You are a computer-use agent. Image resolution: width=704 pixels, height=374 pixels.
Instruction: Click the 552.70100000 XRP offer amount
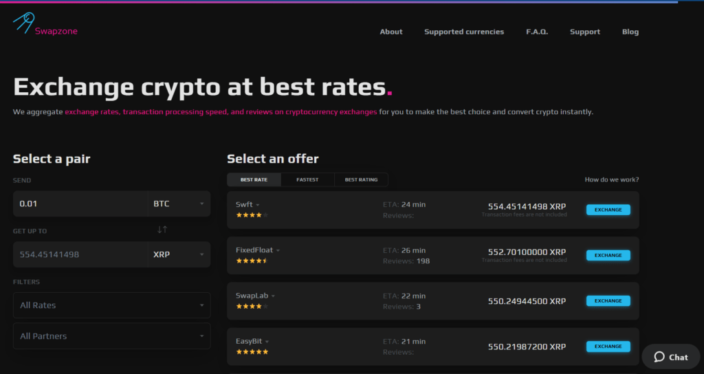527,252
